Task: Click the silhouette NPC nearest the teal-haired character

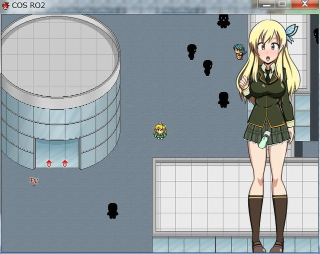Action: pyautogui.click(x=208, y=68)
